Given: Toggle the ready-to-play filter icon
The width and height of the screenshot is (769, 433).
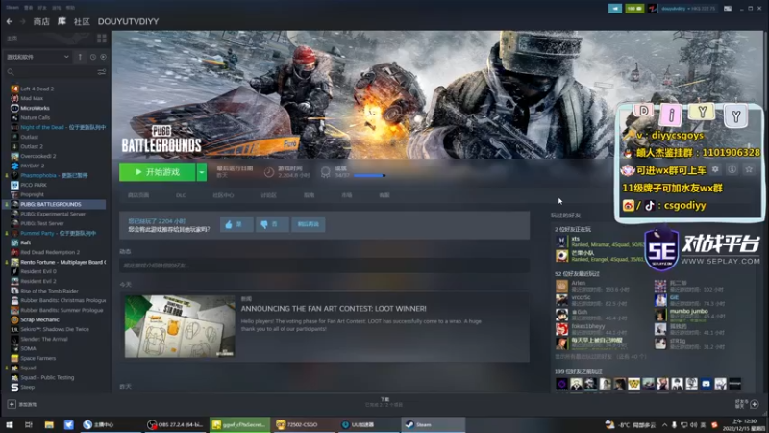Looking at the screenshot, I should tap(103, 57).
